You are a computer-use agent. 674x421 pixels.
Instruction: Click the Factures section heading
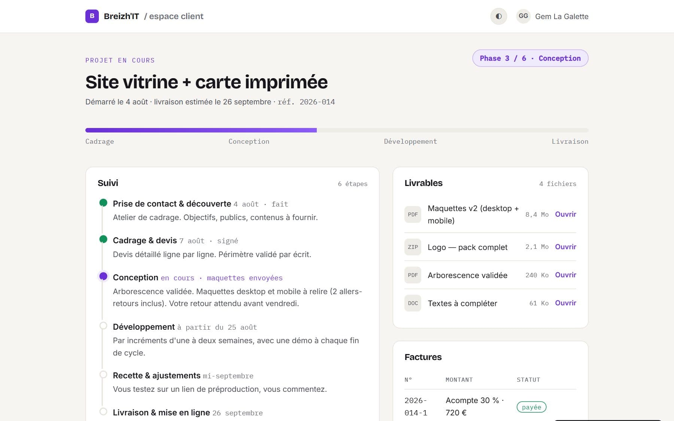(423, 357)
